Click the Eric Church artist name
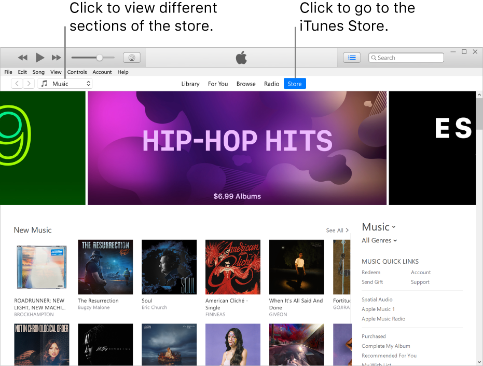Image resolution: width=483 pixels, height=366 pixels. click(x=154, y=307)
